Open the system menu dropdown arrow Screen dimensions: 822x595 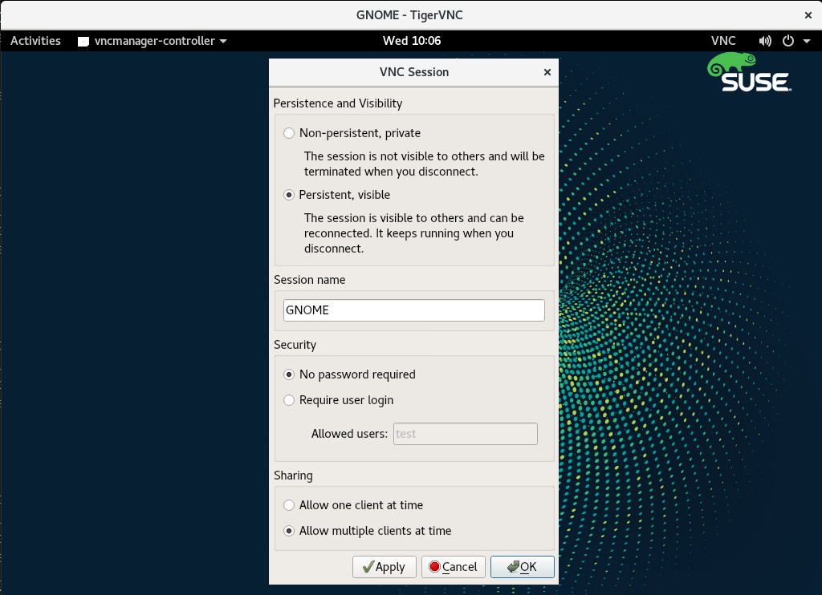pyautogui.click(x=805, y=41)
